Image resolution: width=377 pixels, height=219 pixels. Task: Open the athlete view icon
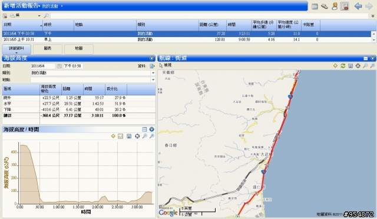point(335,6)
